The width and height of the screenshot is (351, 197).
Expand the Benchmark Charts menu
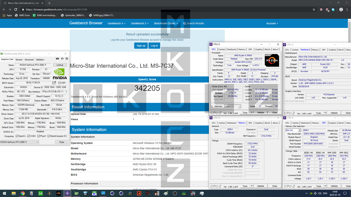click(x=166, y=24)
